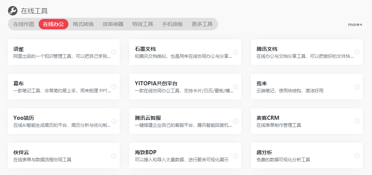Open the 伙伴云 title link
The image size is (372, 175).
point(21,152)
